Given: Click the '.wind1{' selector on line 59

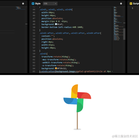Looking at the screenshot, I should (43, 54).
